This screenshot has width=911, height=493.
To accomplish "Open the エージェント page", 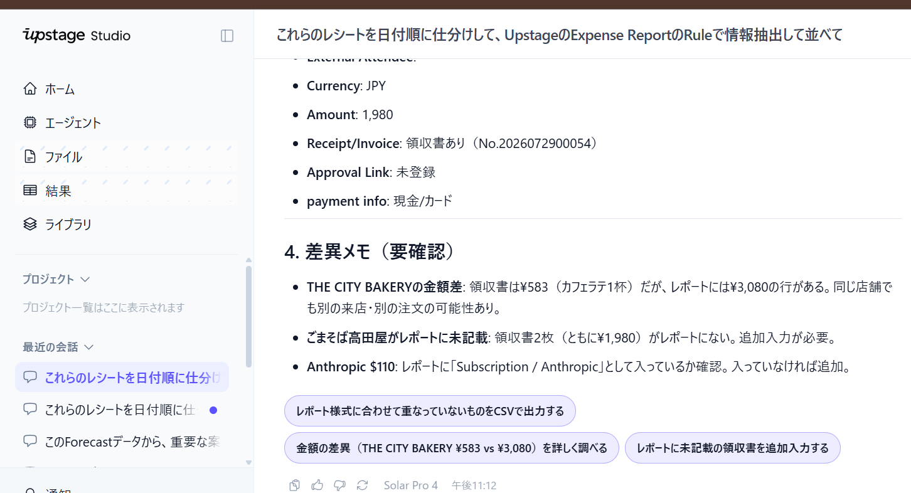I will tap(126, 123).
